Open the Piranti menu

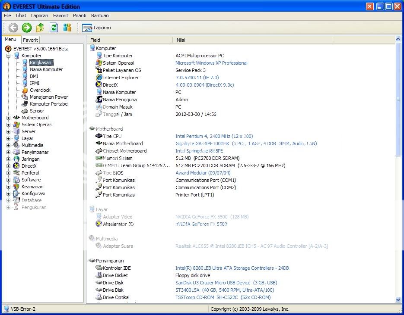(x=80, y=16)
